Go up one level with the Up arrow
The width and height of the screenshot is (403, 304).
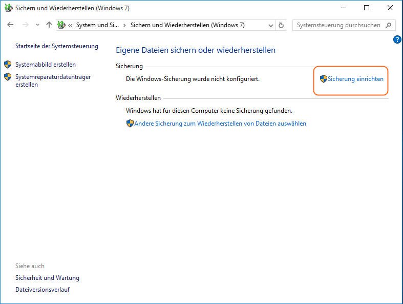tap(49, 25)
